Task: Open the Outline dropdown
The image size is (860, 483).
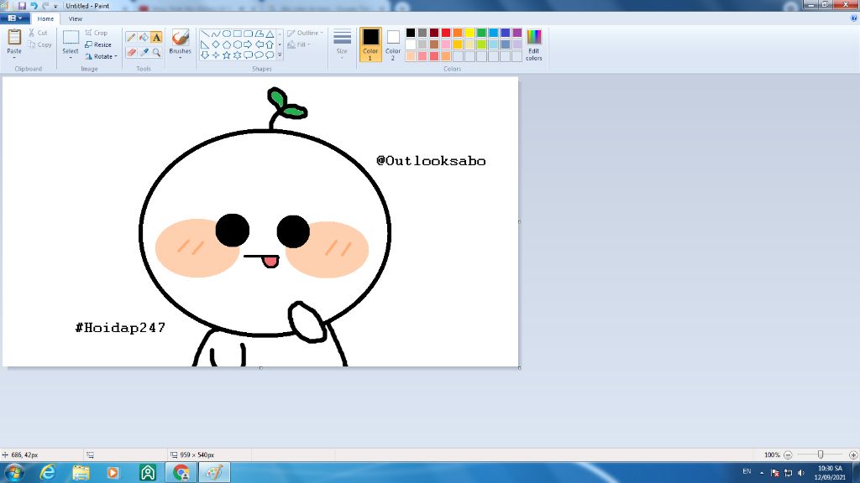Action: point(305,33)
